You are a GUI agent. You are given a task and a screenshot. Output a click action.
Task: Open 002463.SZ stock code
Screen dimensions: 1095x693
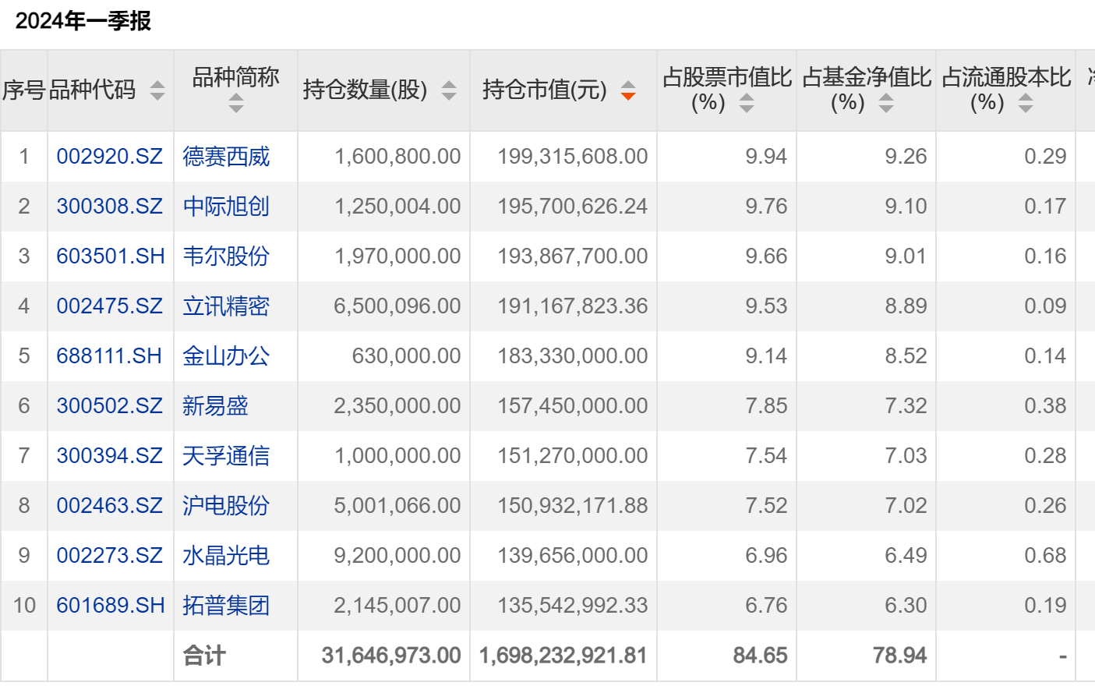click(109, 506)
